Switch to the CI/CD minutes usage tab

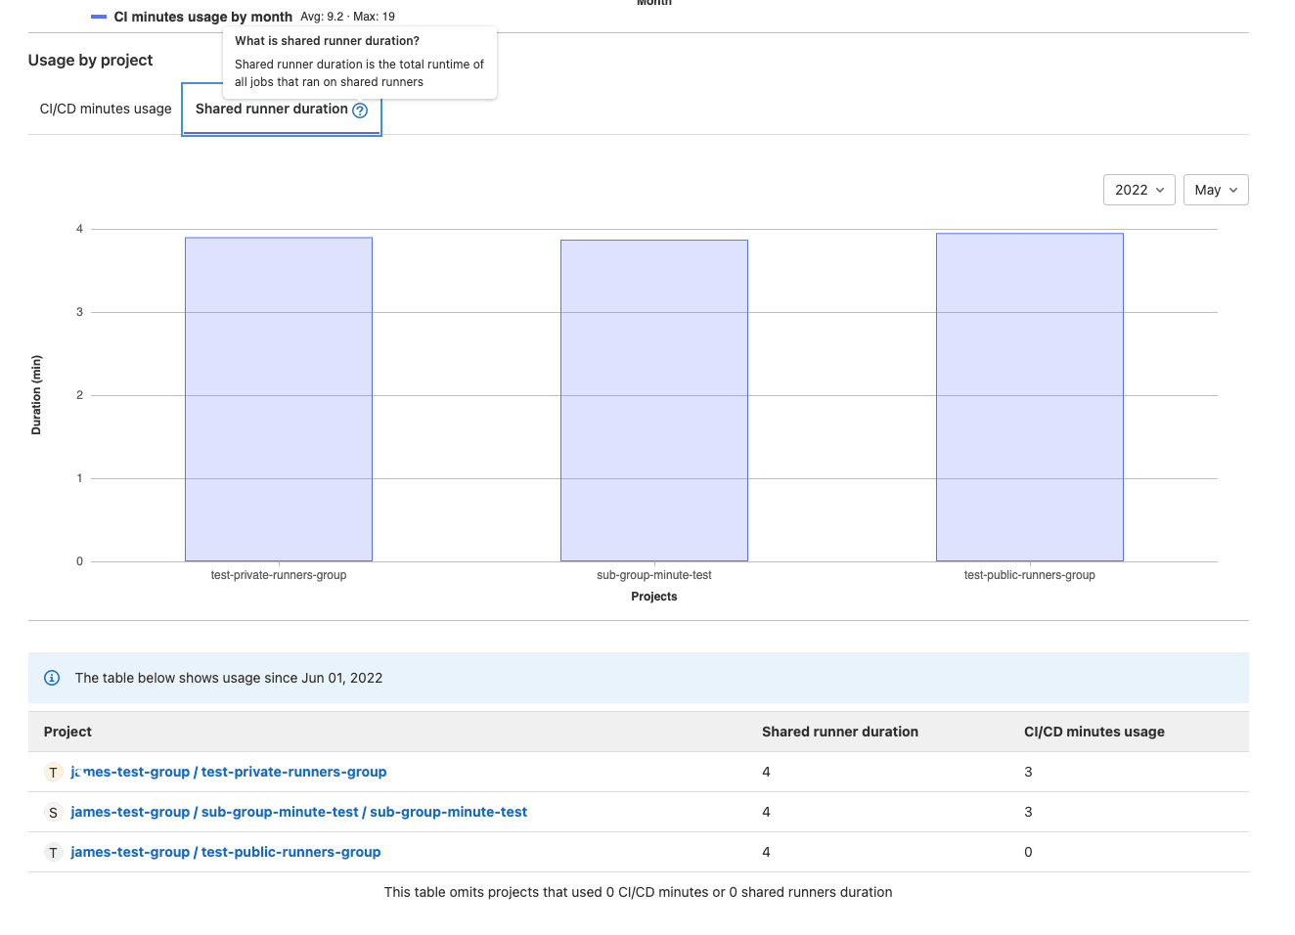point(105,109)
